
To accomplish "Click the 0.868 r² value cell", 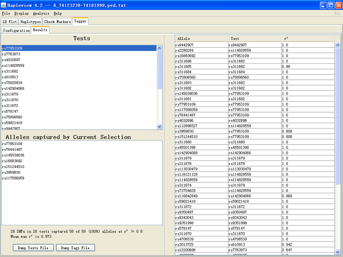I will click(308, 196).
